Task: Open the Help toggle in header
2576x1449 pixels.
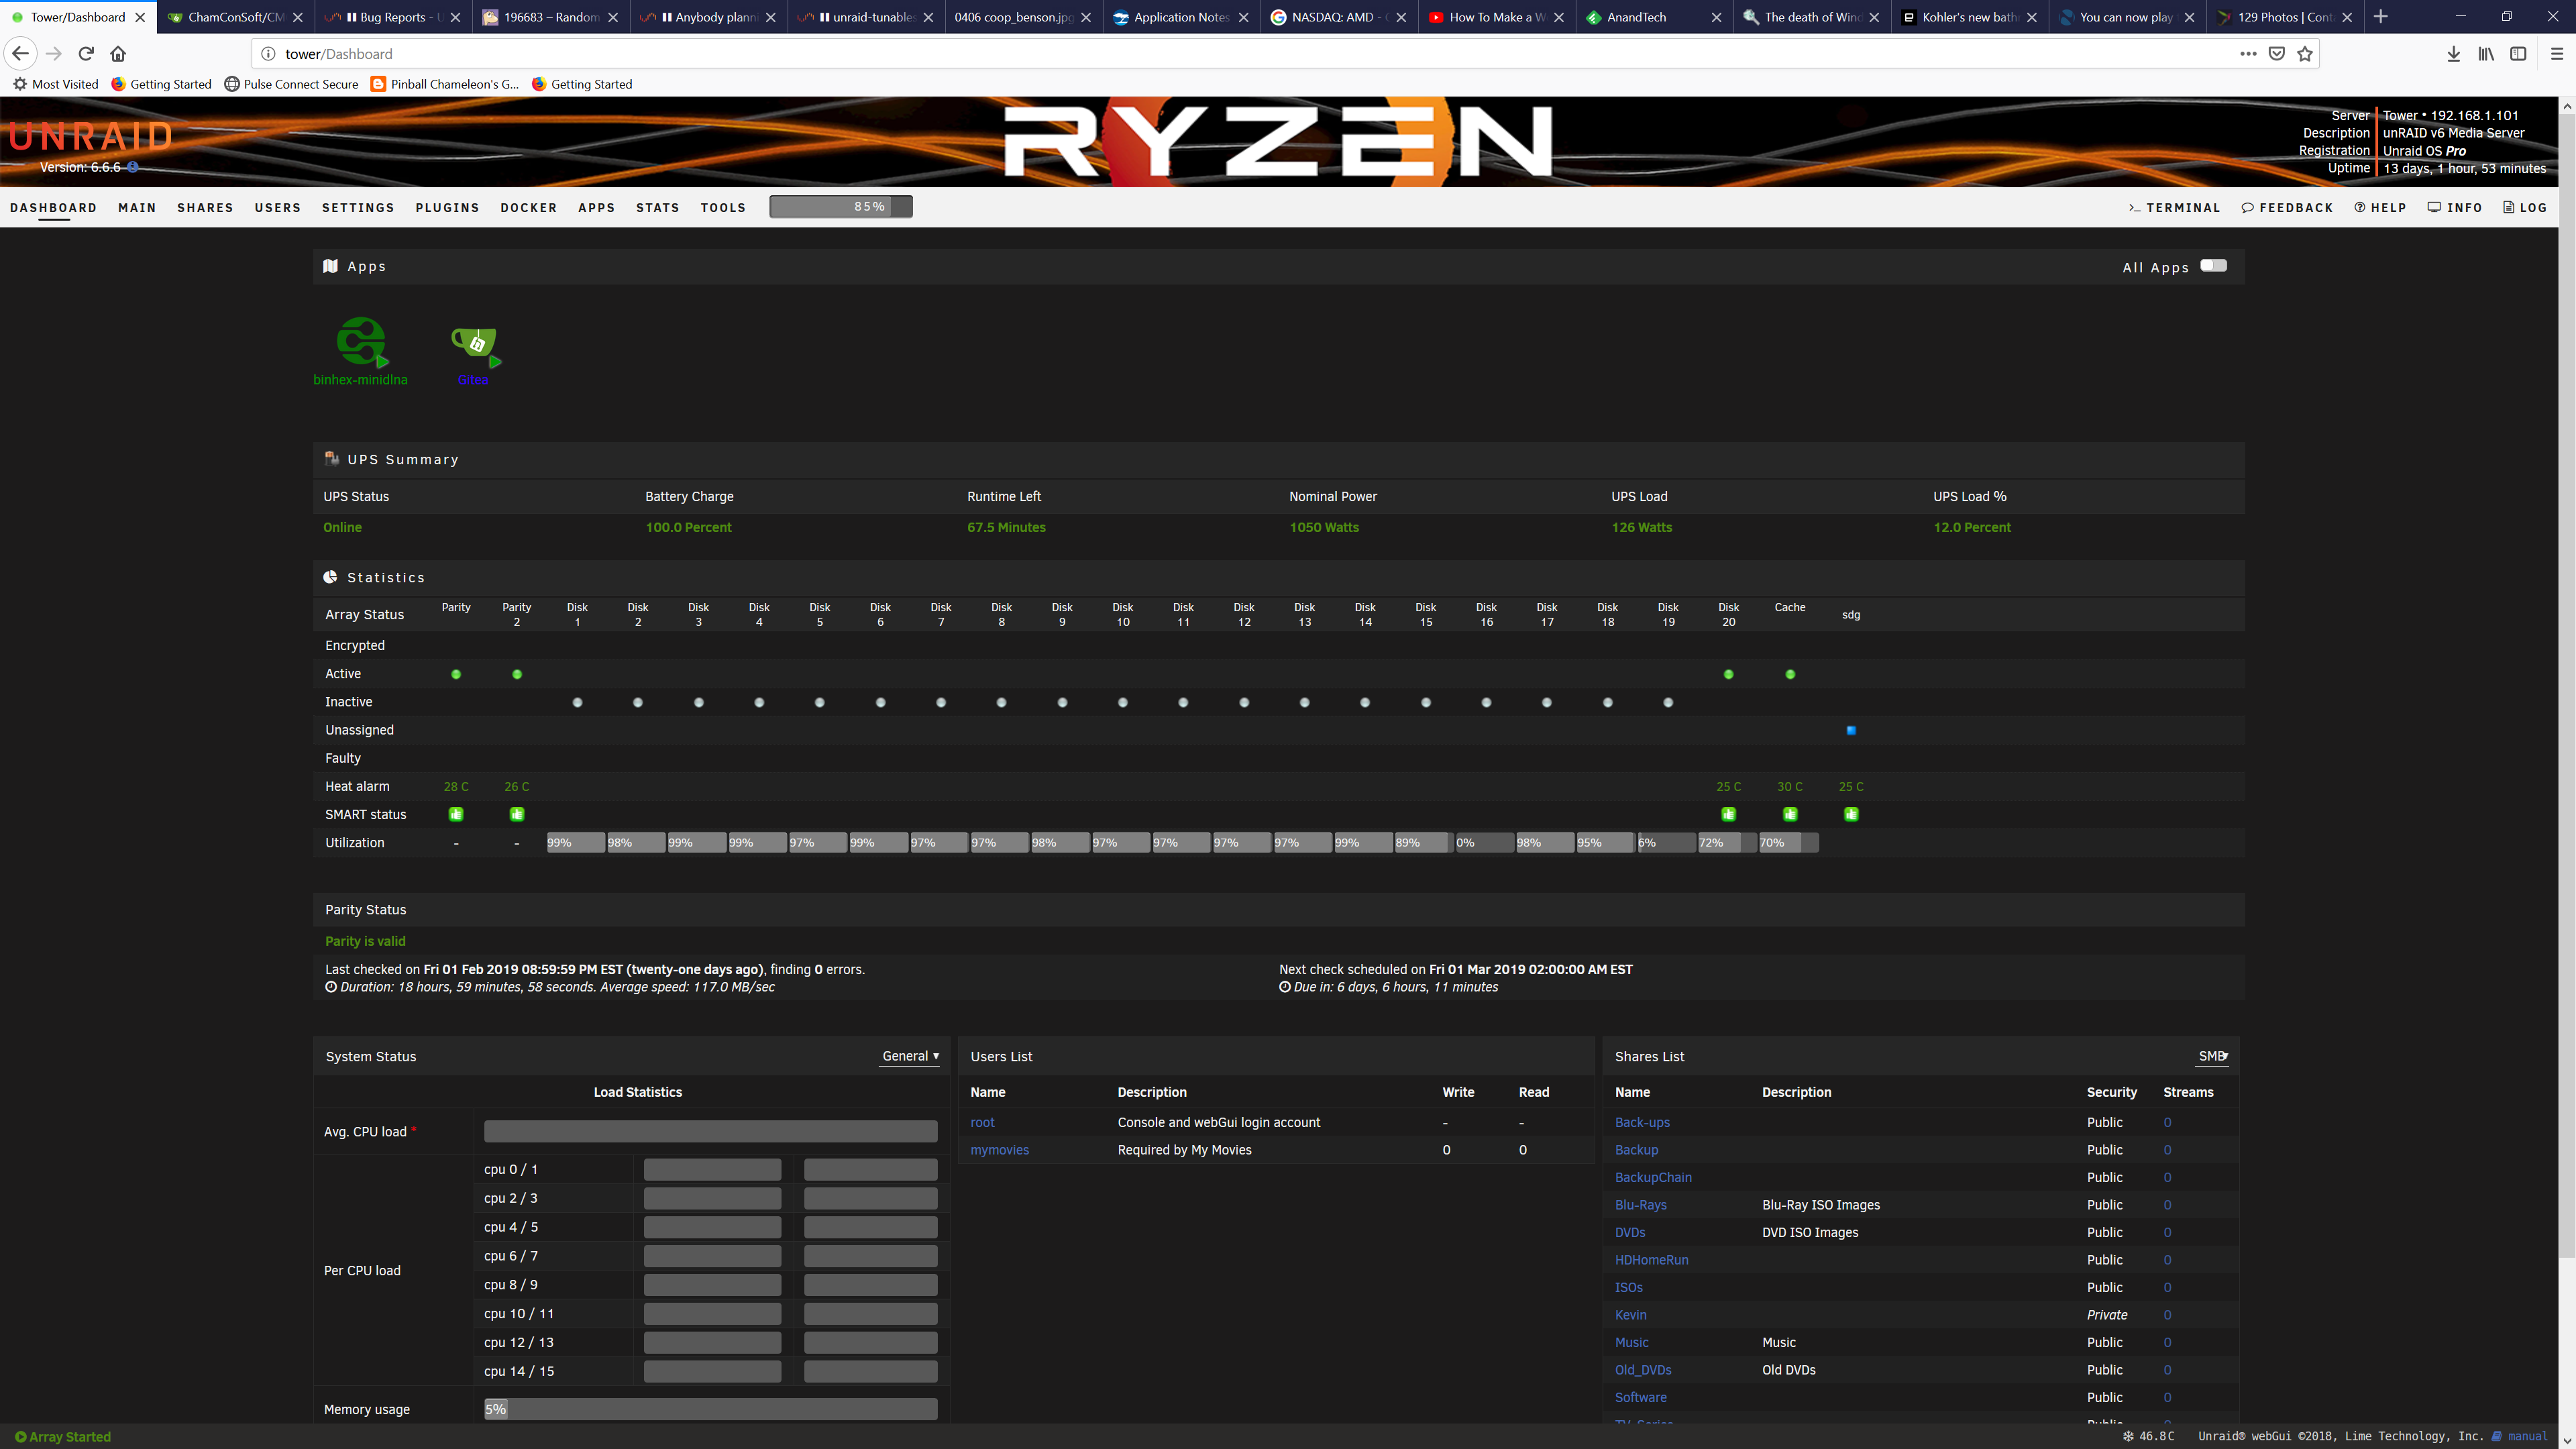Action: [2380, 208]
